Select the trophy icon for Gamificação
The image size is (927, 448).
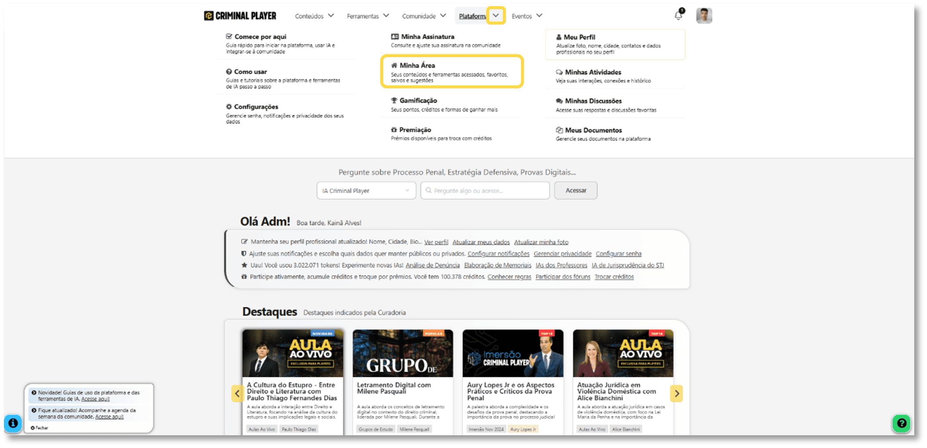click(394, 100)
